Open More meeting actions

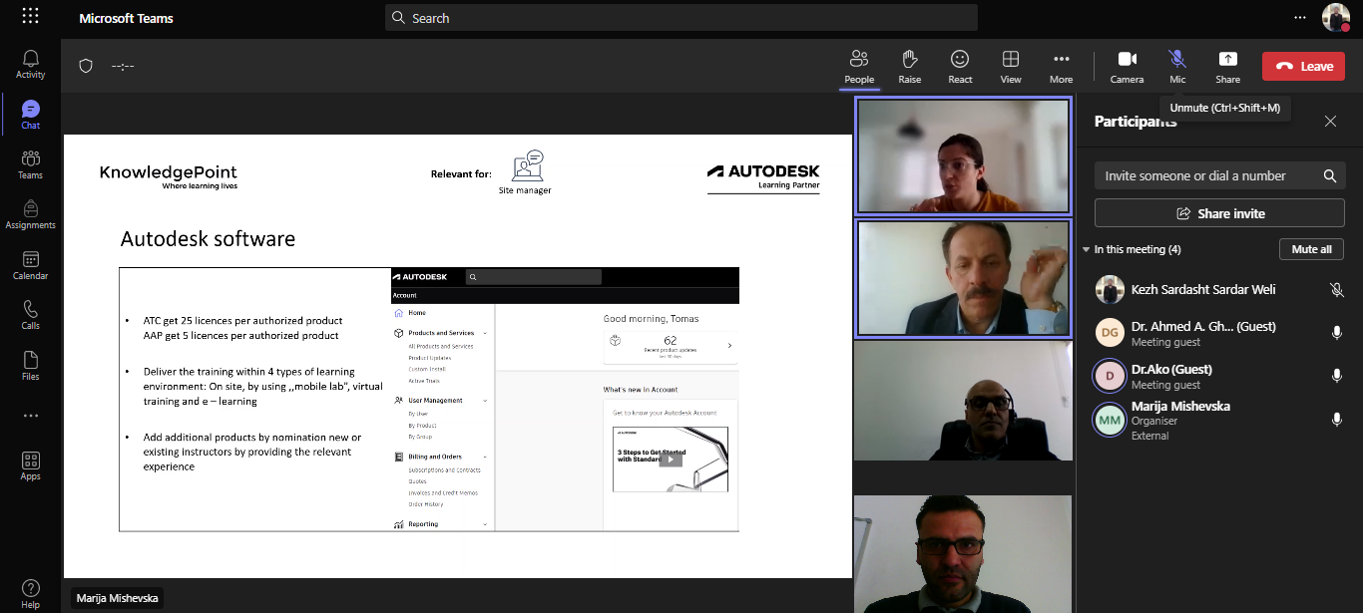point(1061,67)
